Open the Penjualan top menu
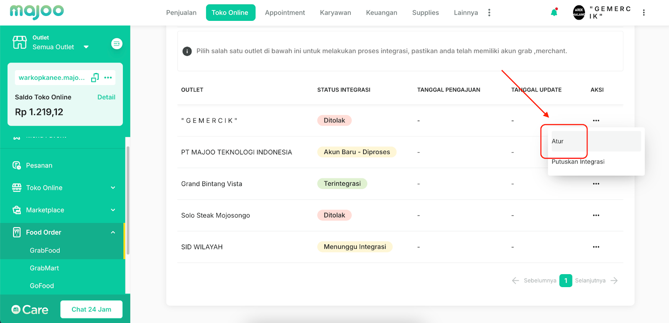The height and width of the screenshot is (323, 669). (x=181, y=13)
